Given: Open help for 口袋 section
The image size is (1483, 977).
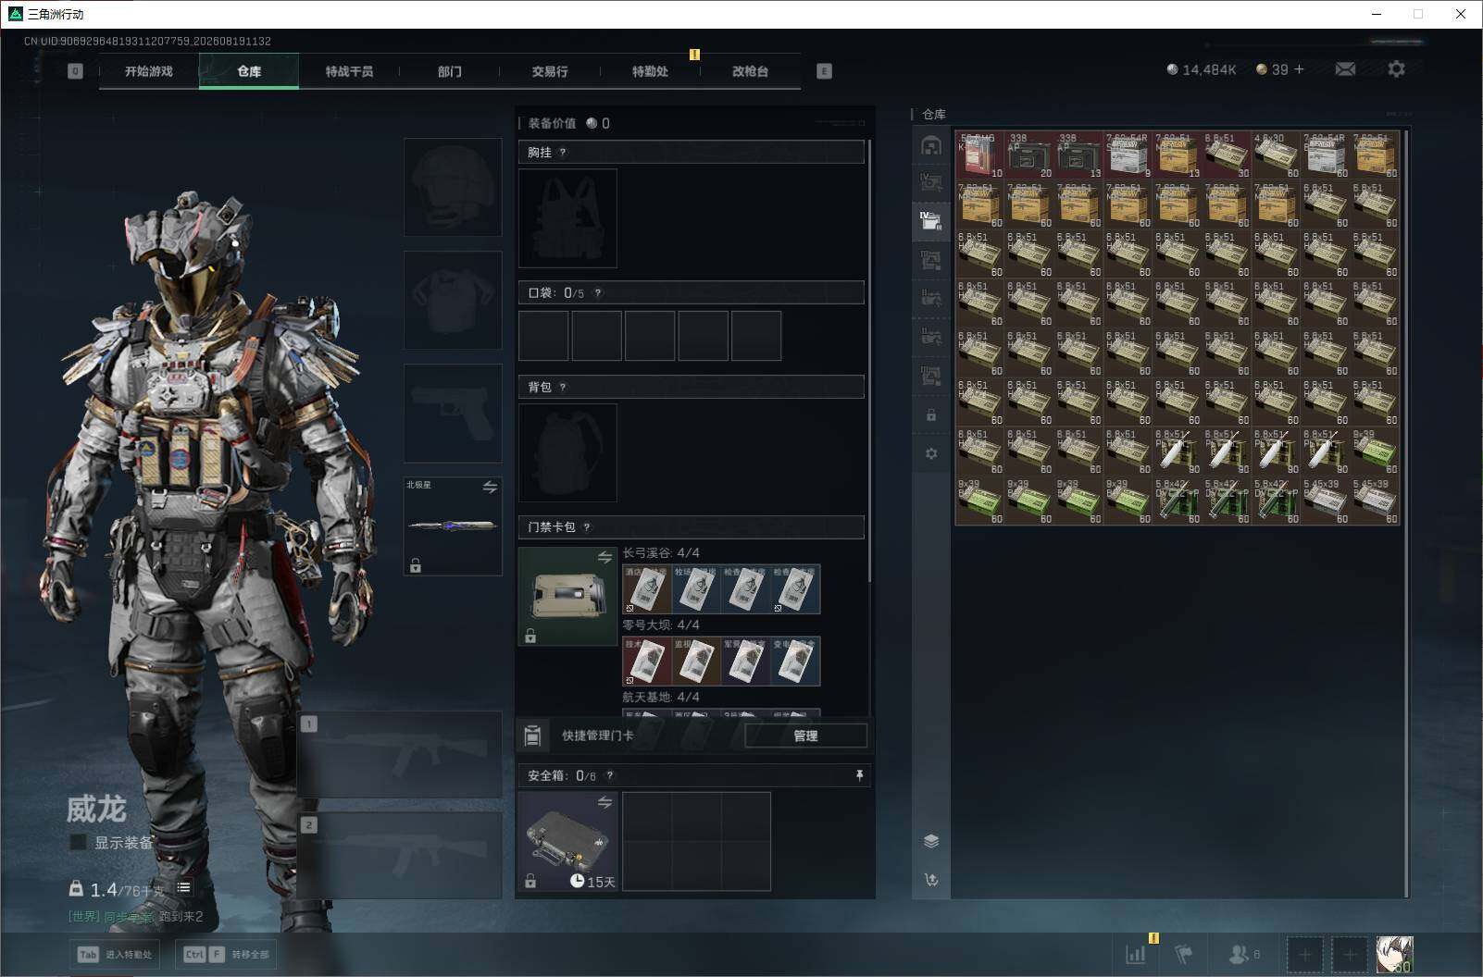Looking at the screenshot, I should (598, 293).
